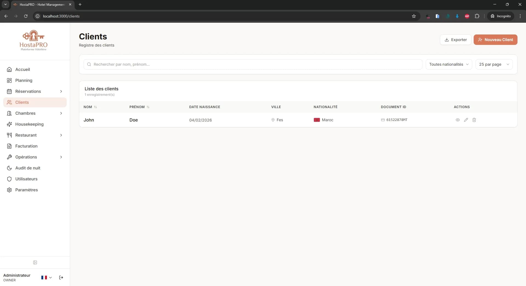Open the French flag language selector
Viewport: 526px width, 286px height.
point(46,278)
